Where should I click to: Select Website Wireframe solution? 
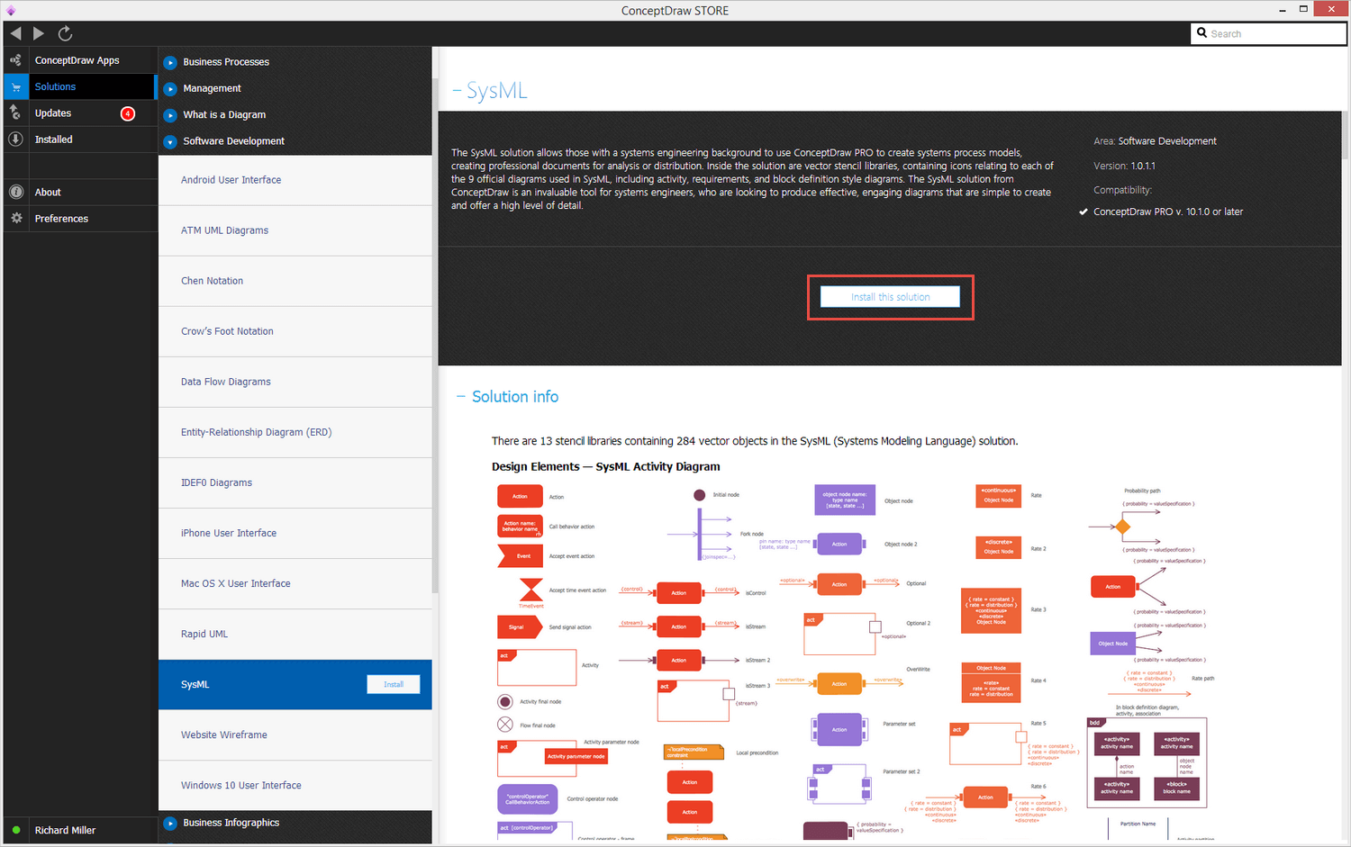click(295, 734)
